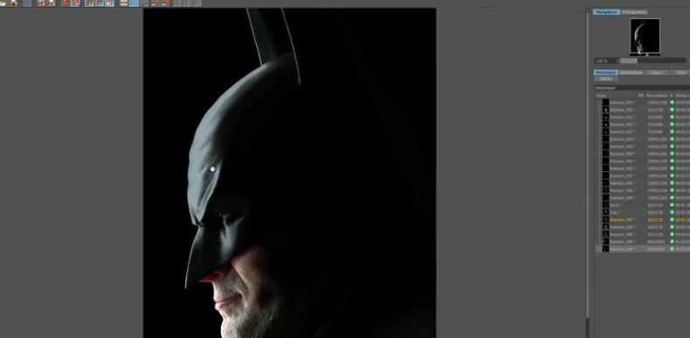Viewport: 690px width, 338px height.
Task: Click the green status dot of Back row
Action: [672, 205]
